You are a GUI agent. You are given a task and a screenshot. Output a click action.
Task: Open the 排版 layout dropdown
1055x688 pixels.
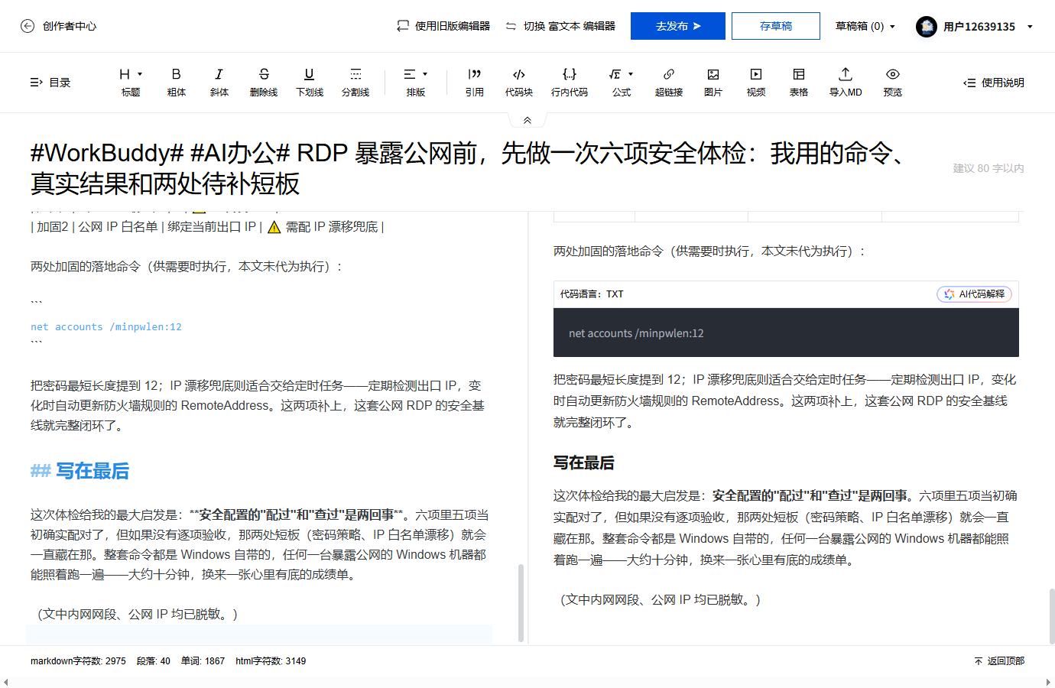click(x=416, y=82)
